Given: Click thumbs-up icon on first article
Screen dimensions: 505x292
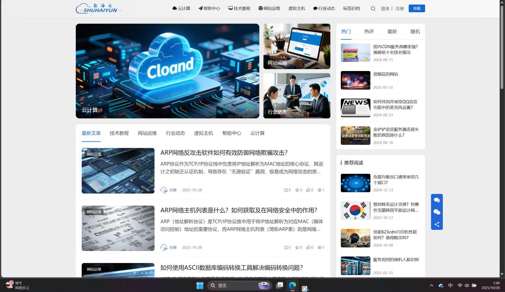Looking at the screenshot, I should [x=308, y=190].
